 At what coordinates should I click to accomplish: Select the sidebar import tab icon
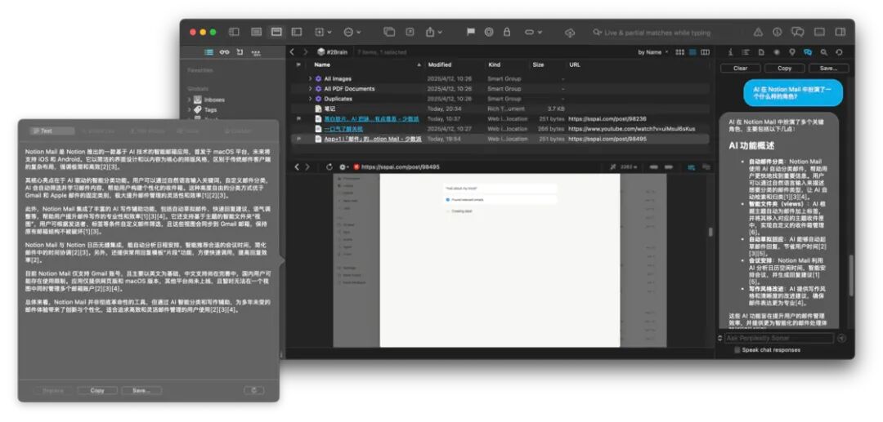click(x=240, y=51)
